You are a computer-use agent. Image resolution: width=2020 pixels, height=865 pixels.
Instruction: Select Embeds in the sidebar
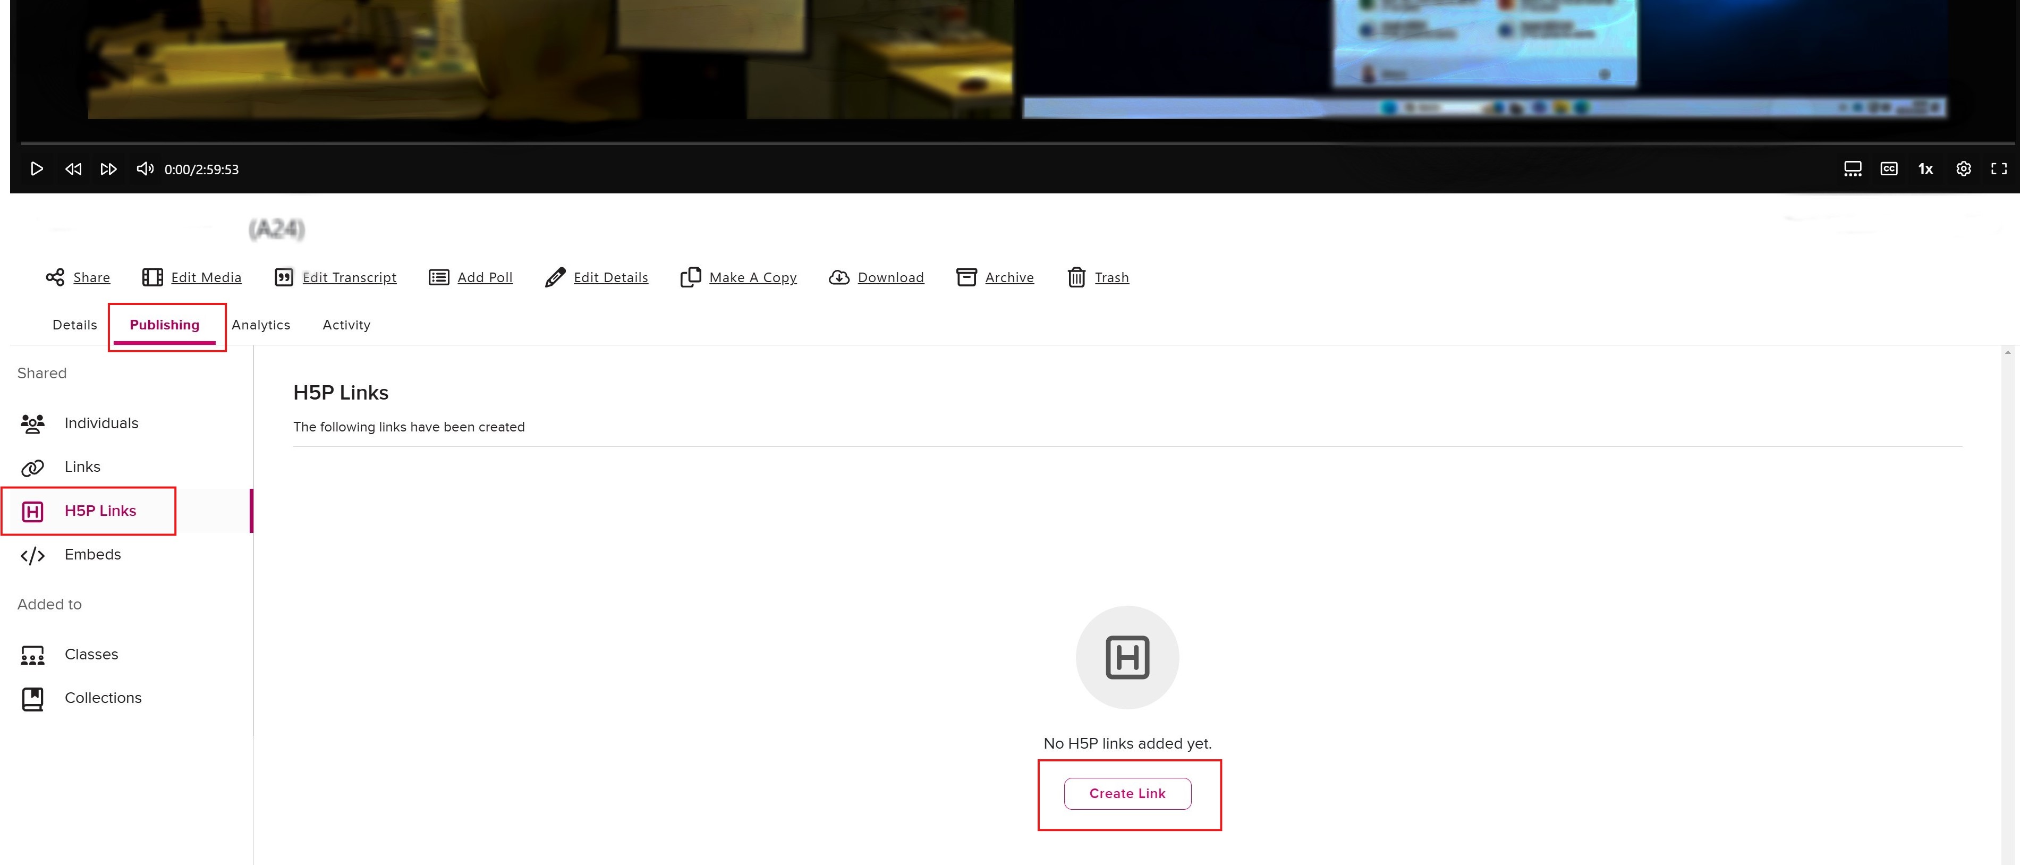92,555
